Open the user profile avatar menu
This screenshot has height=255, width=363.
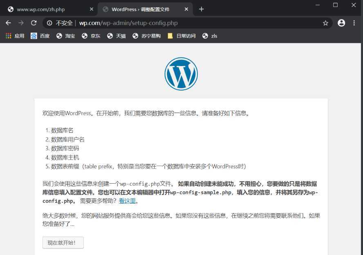point(341,23)
